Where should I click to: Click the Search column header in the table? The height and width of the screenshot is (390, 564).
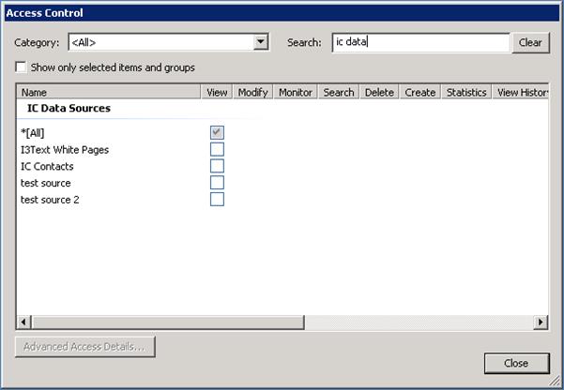[339, 92]
